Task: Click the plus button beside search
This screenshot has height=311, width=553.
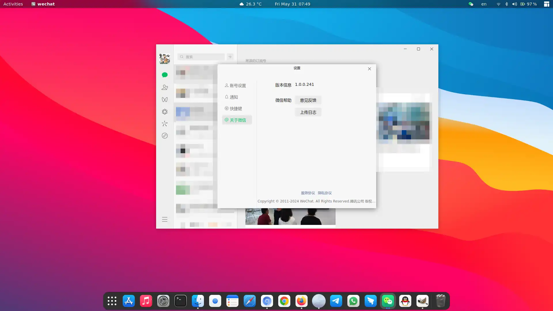Action: pos(230,57)
